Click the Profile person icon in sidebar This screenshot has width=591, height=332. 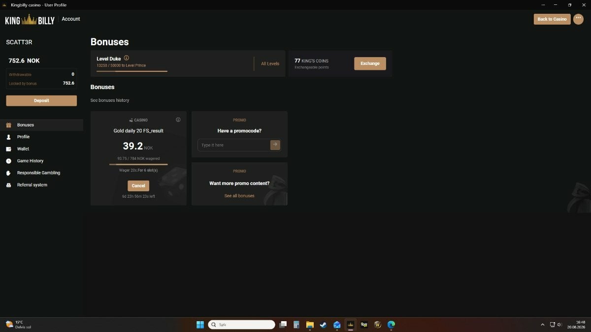coord(8,137)
